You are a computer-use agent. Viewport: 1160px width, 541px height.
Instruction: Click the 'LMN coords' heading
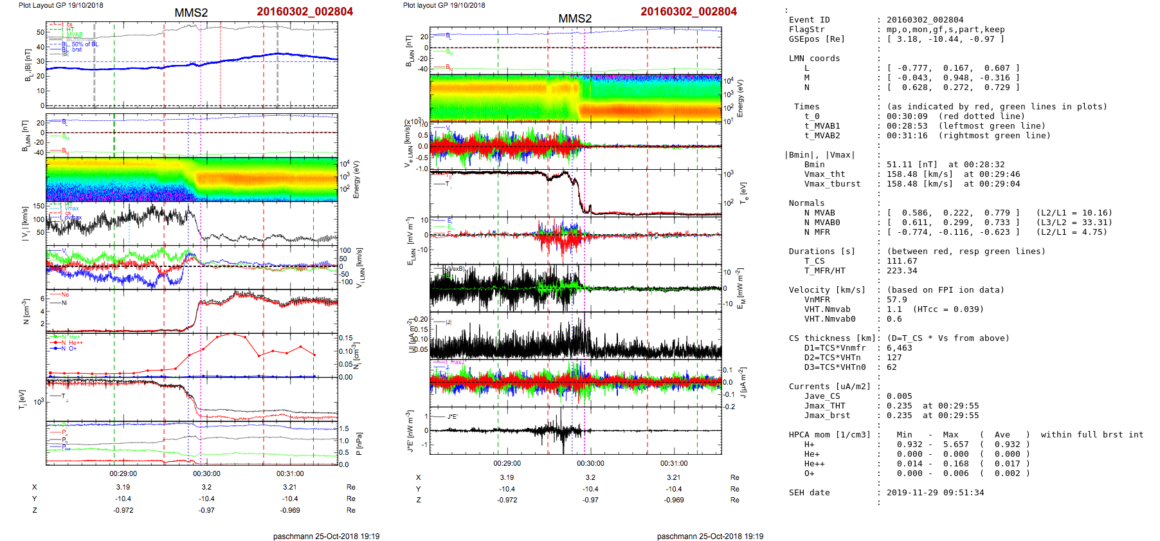814,59
